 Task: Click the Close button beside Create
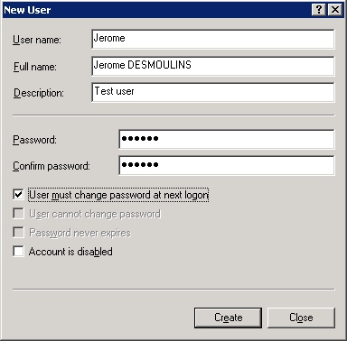[301, 318]
